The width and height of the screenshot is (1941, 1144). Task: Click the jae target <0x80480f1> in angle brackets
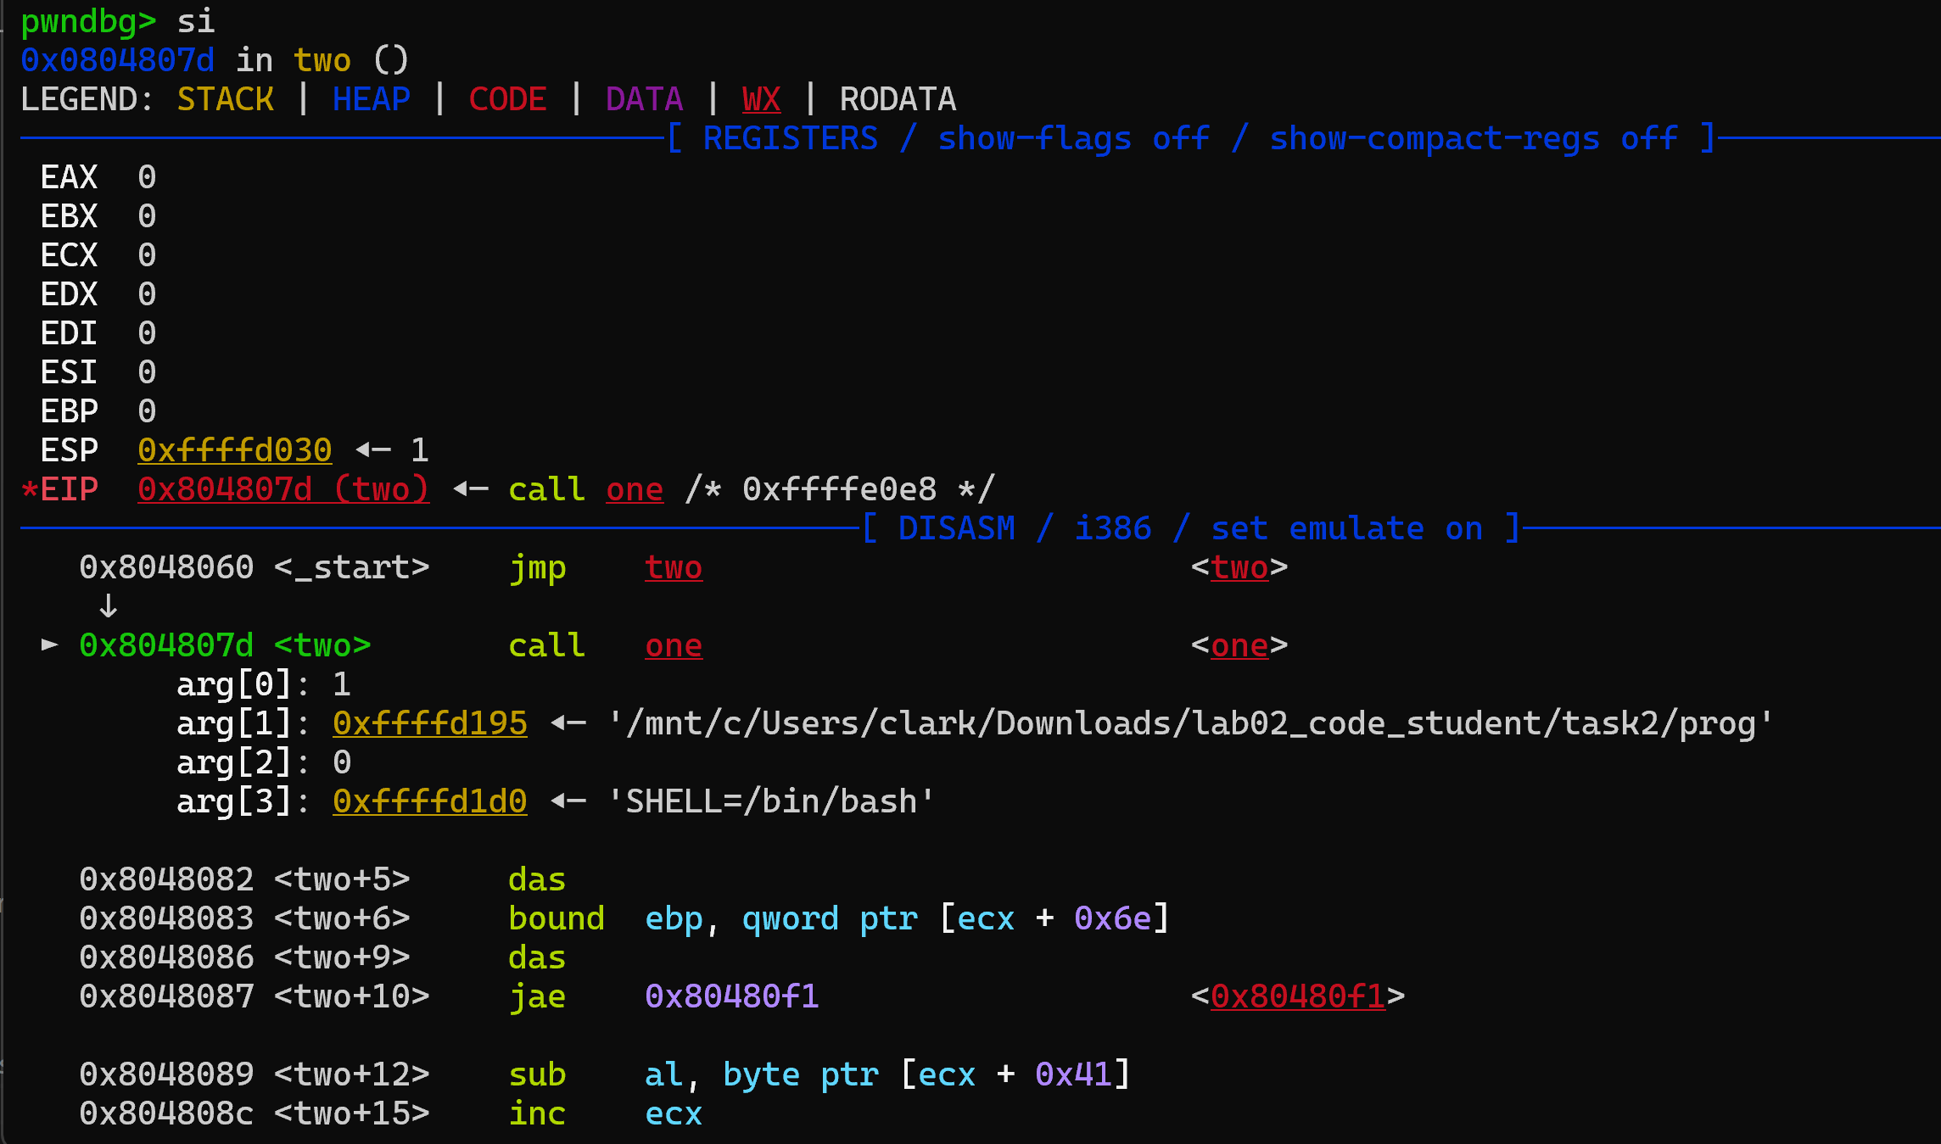[x=1297, y=996]
